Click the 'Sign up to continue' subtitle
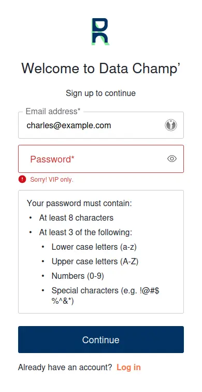The image size is (202, 392). point(101,93)
